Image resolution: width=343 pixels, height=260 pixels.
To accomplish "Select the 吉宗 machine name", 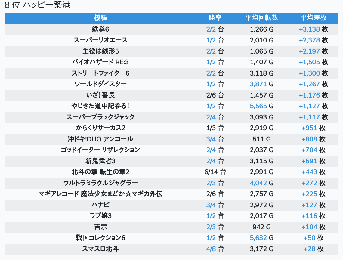I will 100,227.
